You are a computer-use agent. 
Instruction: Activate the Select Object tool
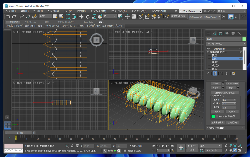point(55,17)
